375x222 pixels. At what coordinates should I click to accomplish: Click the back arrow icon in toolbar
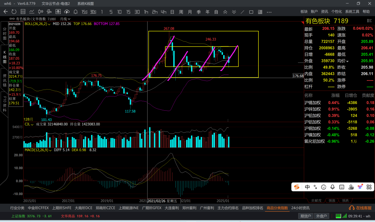click(6, 12)
